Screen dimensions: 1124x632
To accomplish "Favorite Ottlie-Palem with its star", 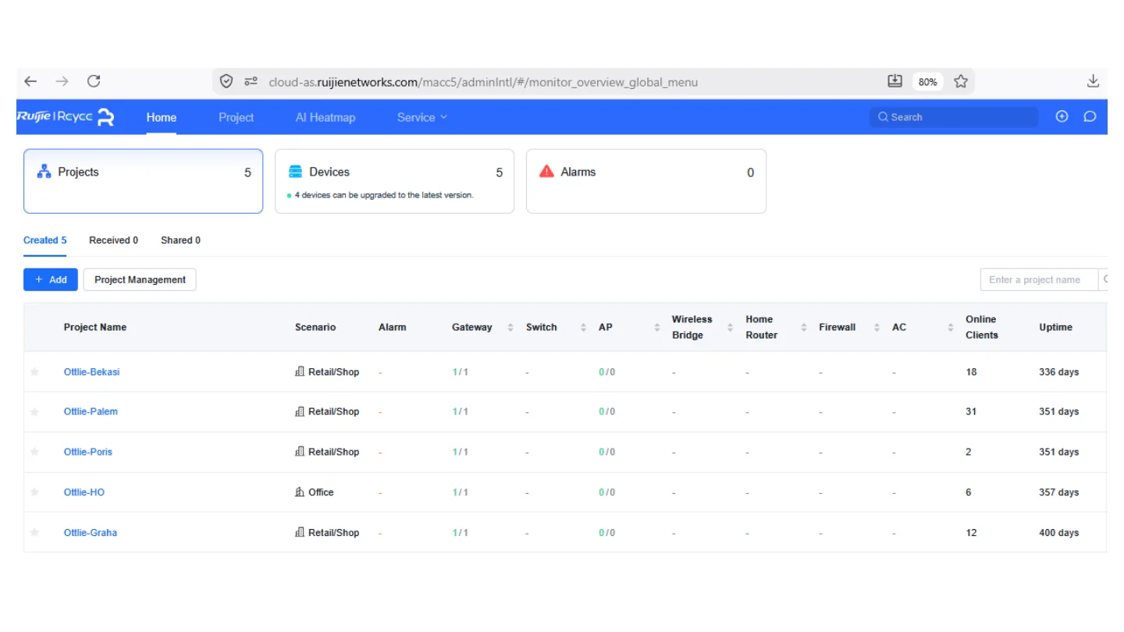I will (34, 411).
